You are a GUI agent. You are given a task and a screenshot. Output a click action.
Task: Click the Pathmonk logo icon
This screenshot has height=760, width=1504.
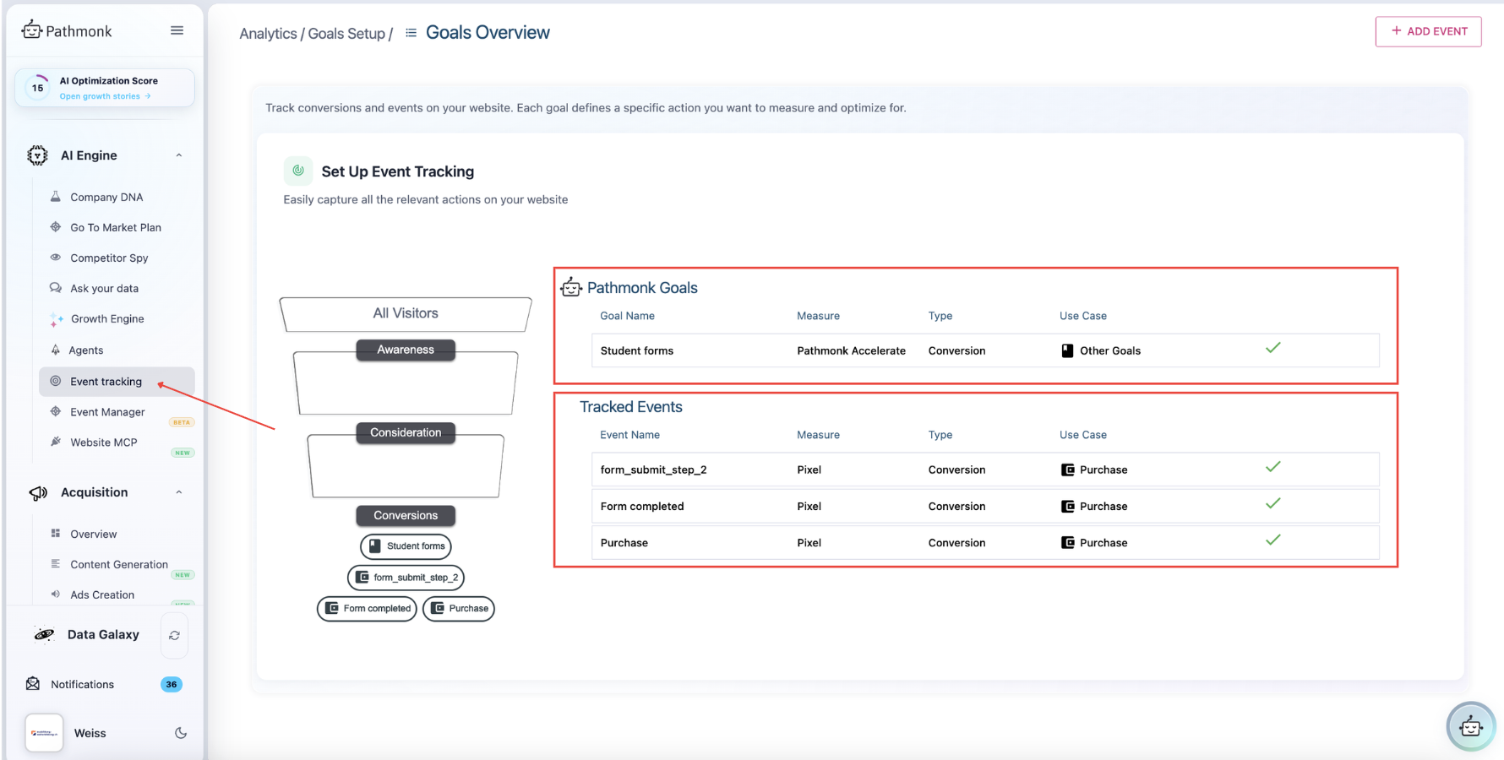(x=32, y=30)
